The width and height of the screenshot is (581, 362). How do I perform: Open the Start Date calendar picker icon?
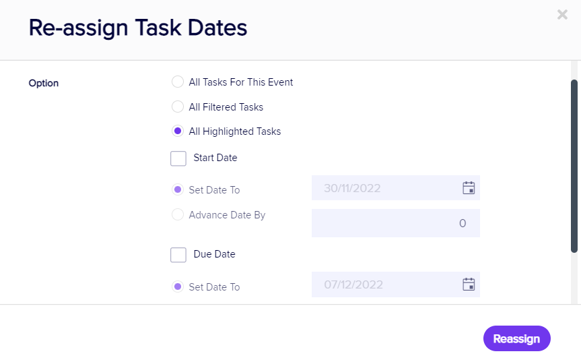pos(469,188)
